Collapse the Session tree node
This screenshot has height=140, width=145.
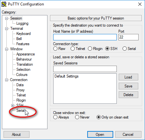click(7, 19)
